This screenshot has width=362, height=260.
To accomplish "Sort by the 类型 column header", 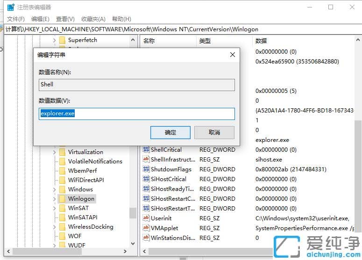I will click(224, 41).
